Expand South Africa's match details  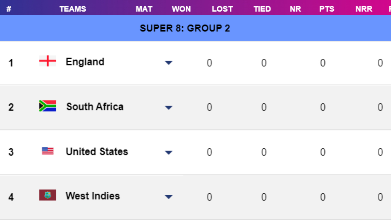(x=169, y=108)
